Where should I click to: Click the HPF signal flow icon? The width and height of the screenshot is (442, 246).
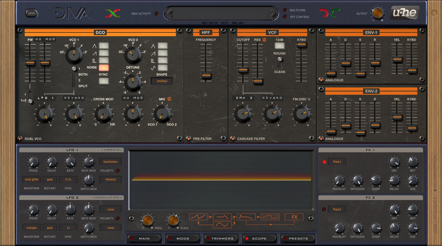coord(222,217)
